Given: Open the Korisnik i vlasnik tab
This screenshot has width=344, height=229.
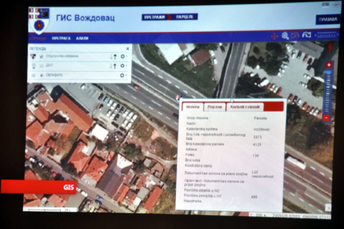Looking at the screenshot, I should click(245, 107).
